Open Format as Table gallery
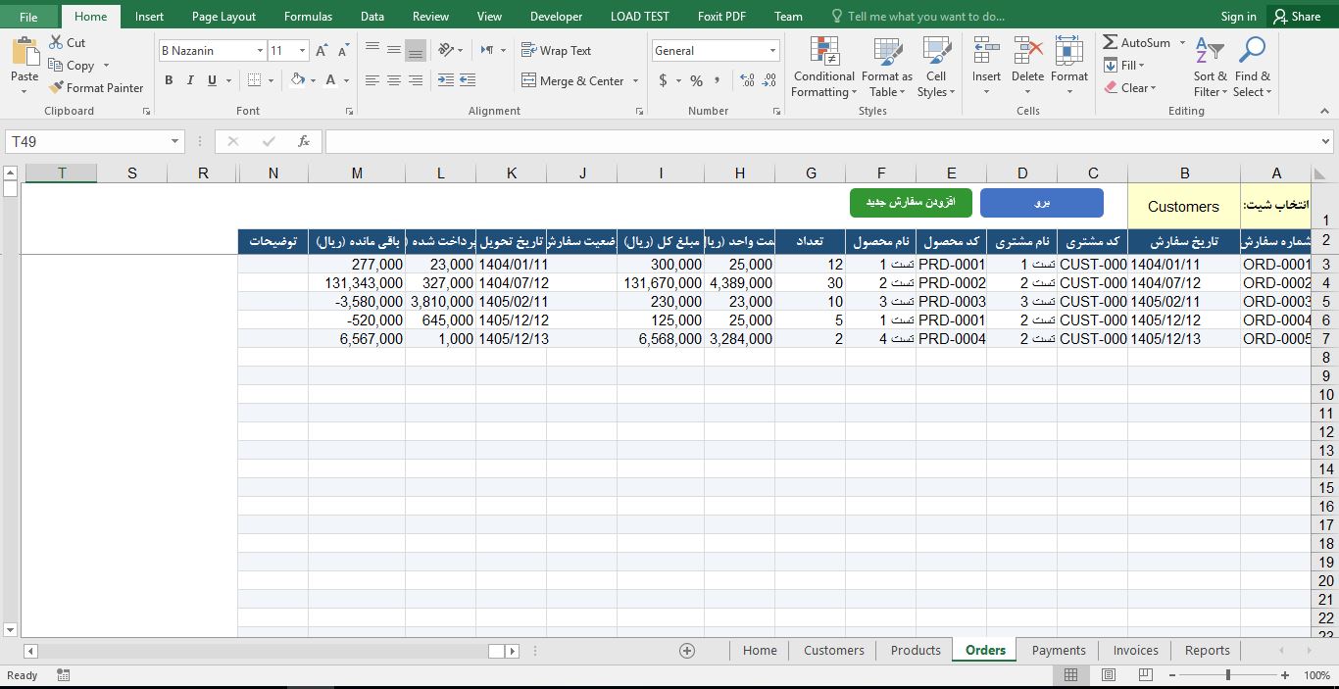The image size is (1339, 689). pyautogui.click(x=887, y=67)
